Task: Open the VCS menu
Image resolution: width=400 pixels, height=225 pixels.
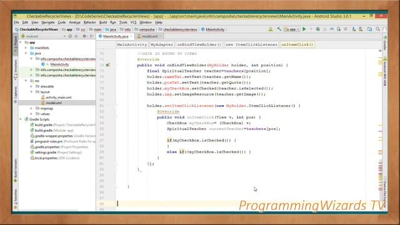Action: pos(133,22)
